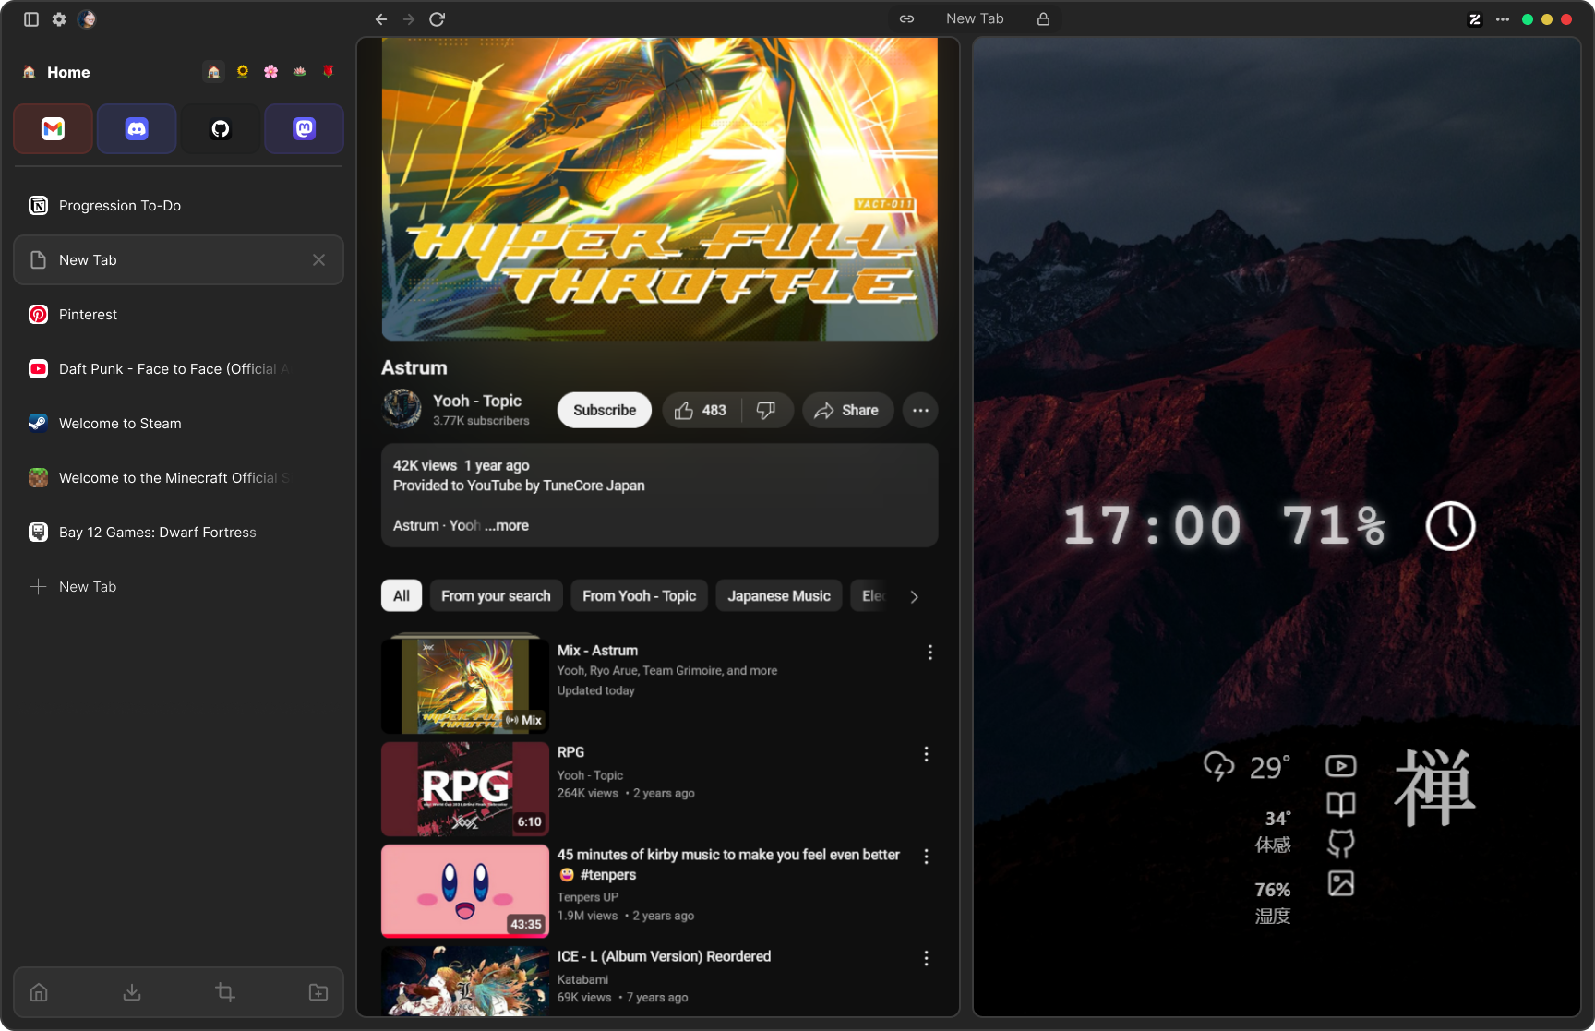Click the new folder icon in bottom toolbar

pyautogui.click(x=318, y=992)
